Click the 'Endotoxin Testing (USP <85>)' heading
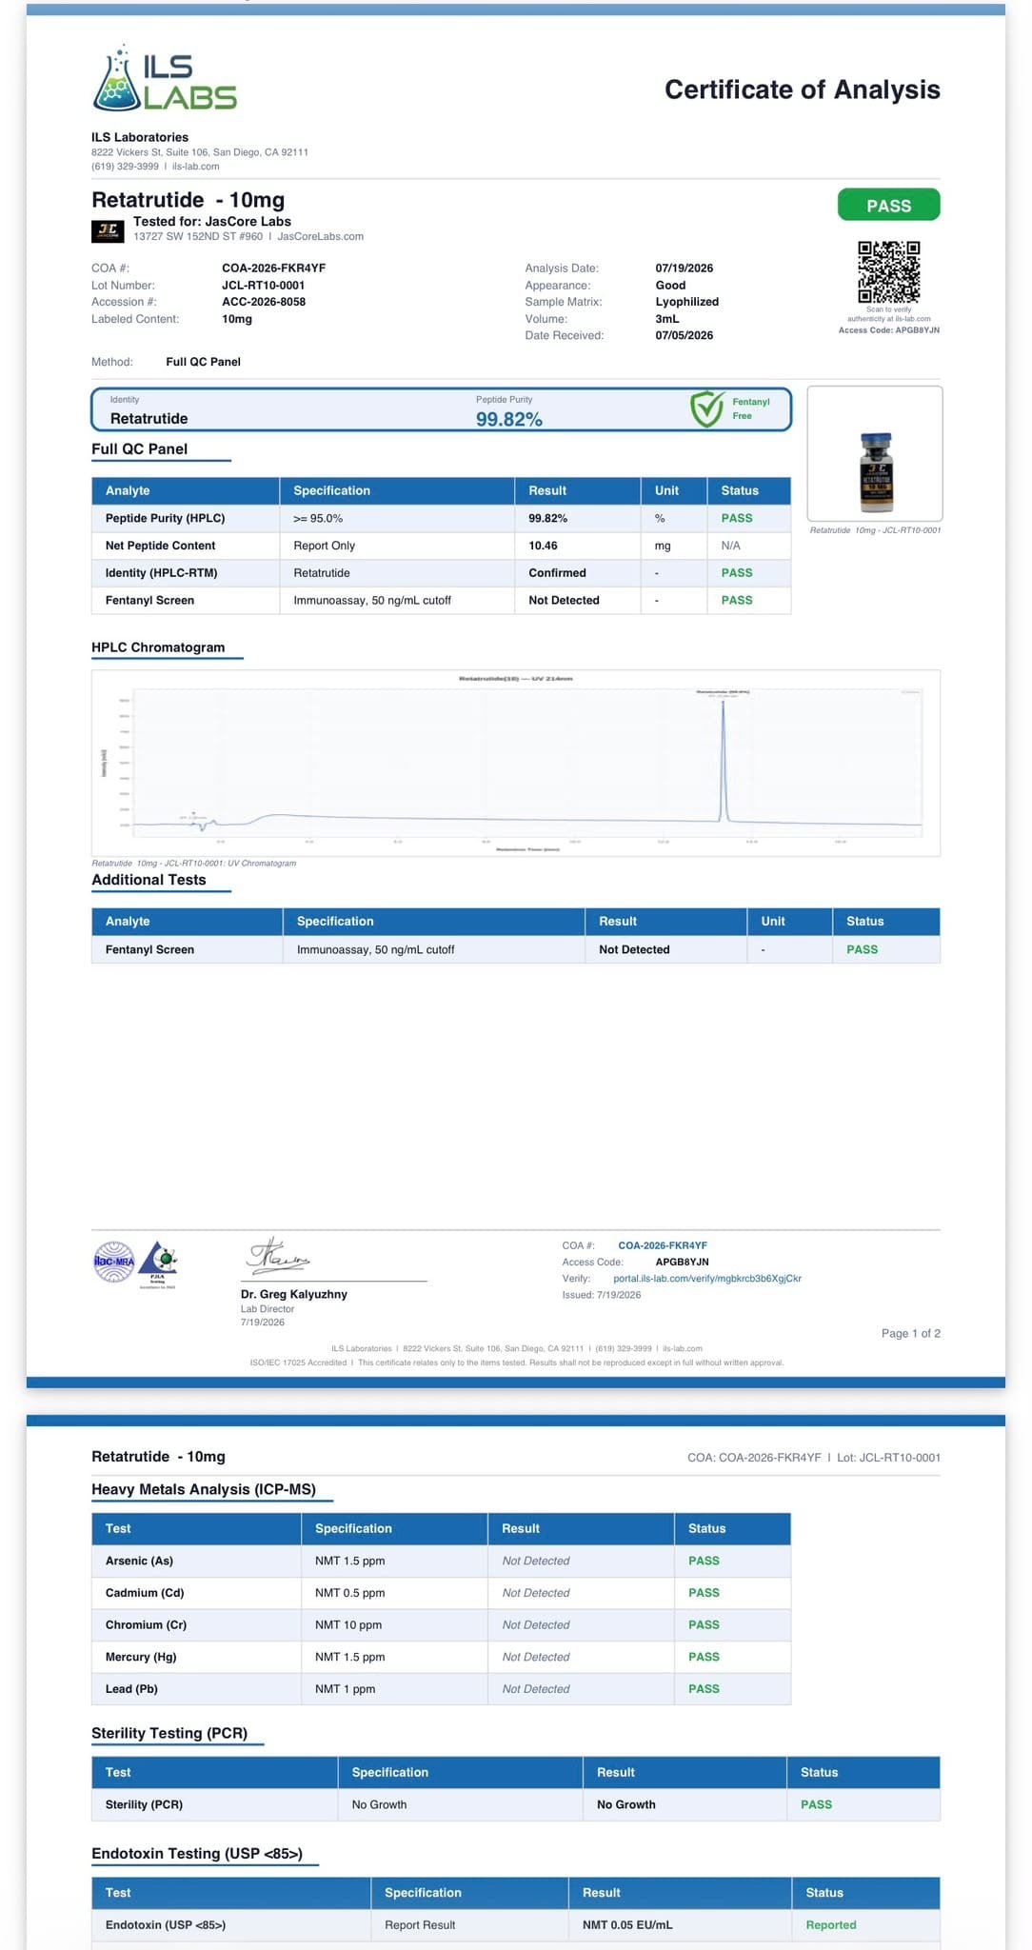 197,1854
